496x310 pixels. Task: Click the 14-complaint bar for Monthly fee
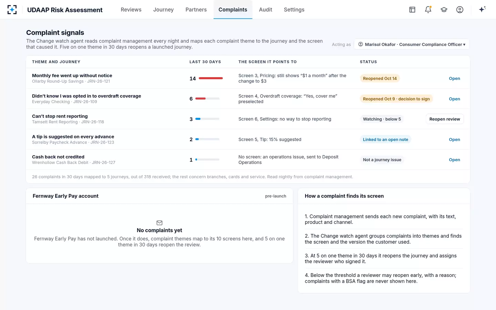coord(211,78)
